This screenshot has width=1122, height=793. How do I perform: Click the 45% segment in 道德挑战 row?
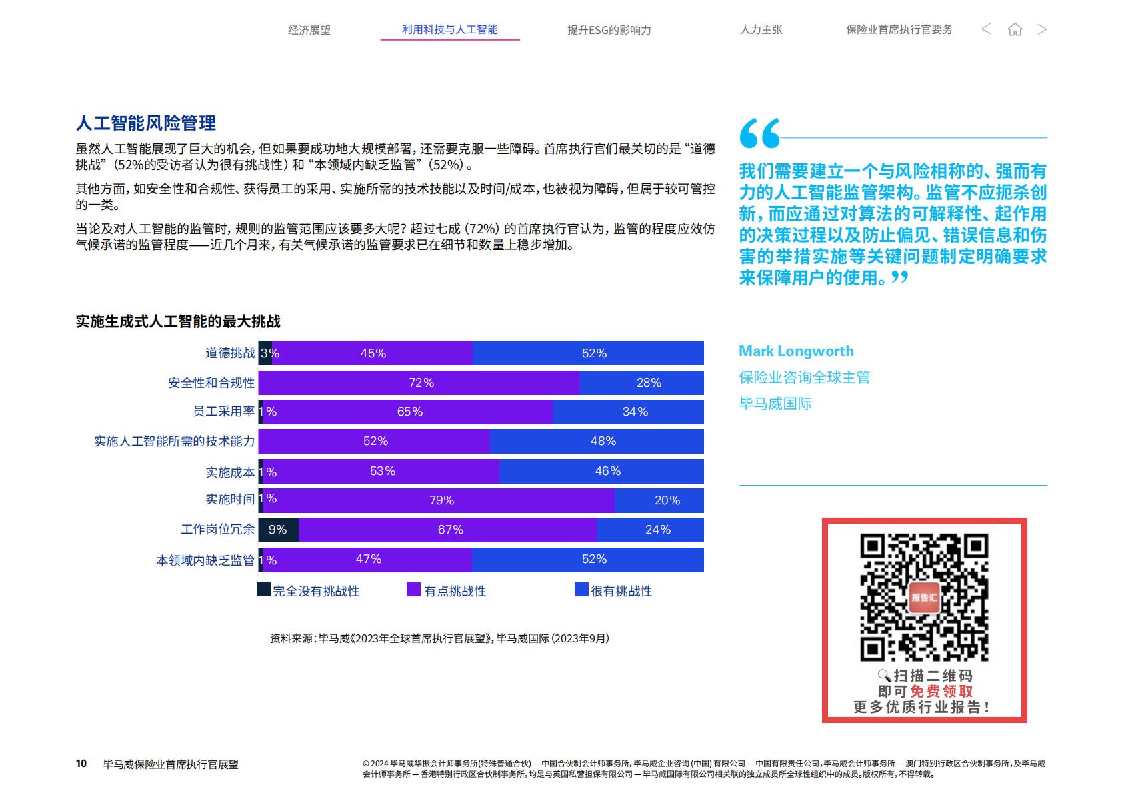click(x=372, y=353)
